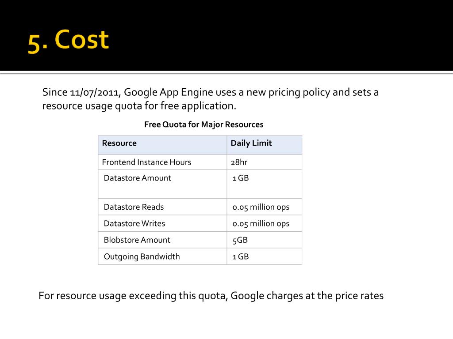This screenshot has width=453, height=339.
Task: Click the 'Outgoing Bandwidth' cell
Action: click(x=162, y=256)
